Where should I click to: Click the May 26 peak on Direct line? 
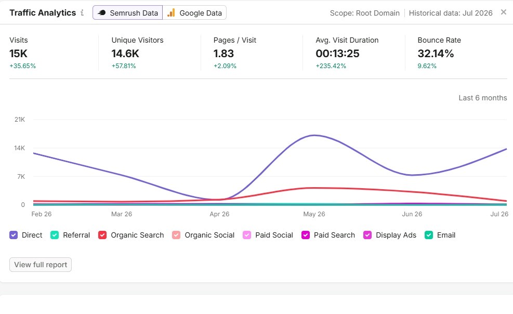coord(314,135)
